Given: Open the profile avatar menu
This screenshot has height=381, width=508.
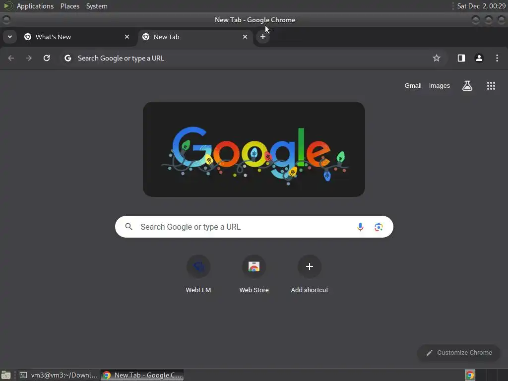Looking at the screenshot, I should tap(479, 59).
